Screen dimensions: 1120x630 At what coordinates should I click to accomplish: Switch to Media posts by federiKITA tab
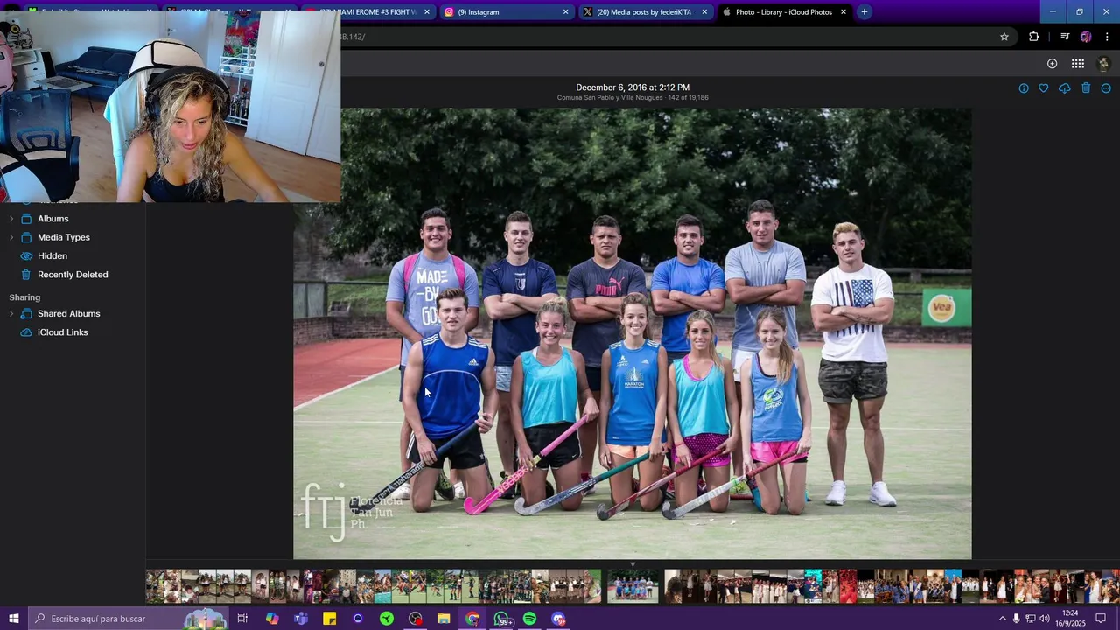[x=645, y=12]
